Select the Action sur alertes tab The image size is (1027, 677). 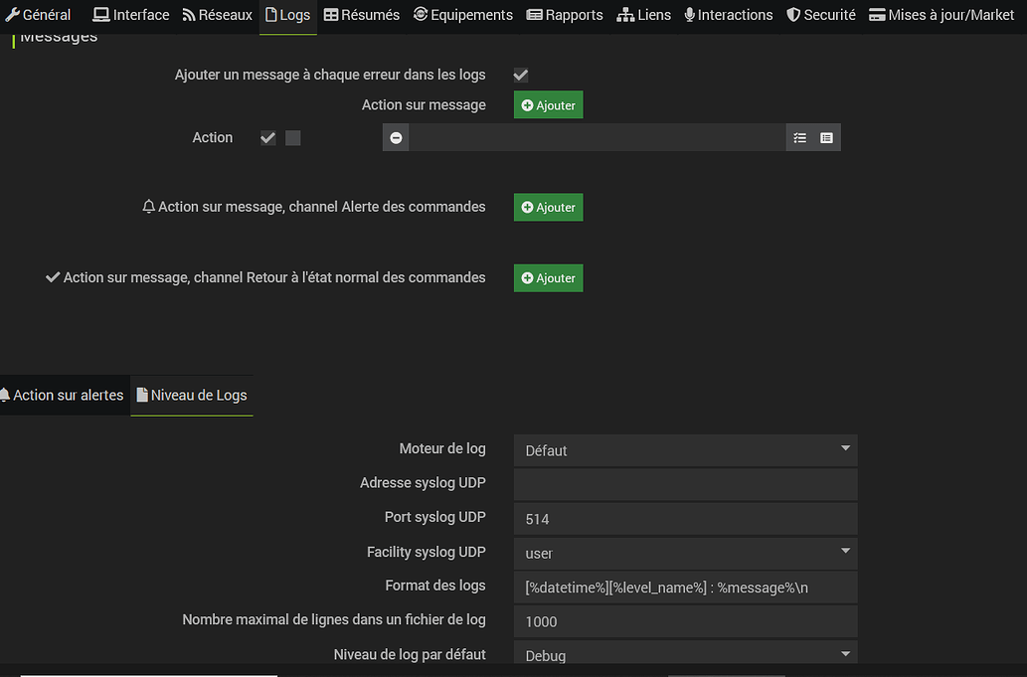point(62,395)
